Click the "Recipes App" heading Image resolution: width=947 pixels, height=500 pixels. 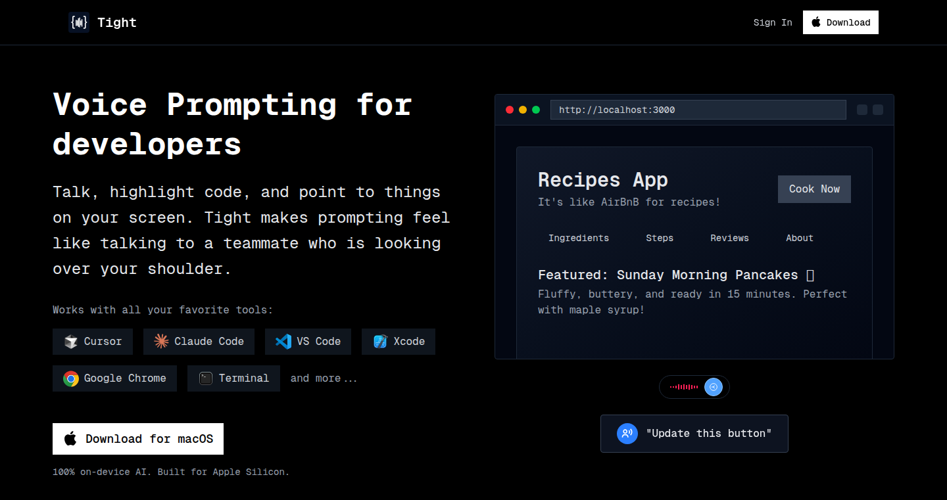click(x=603, y=180)
